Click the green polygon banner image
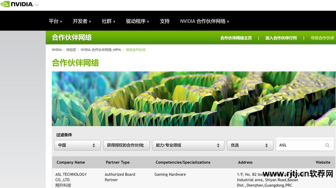The image size is (336, 188). pyautogui.click(x=194, y=99)
